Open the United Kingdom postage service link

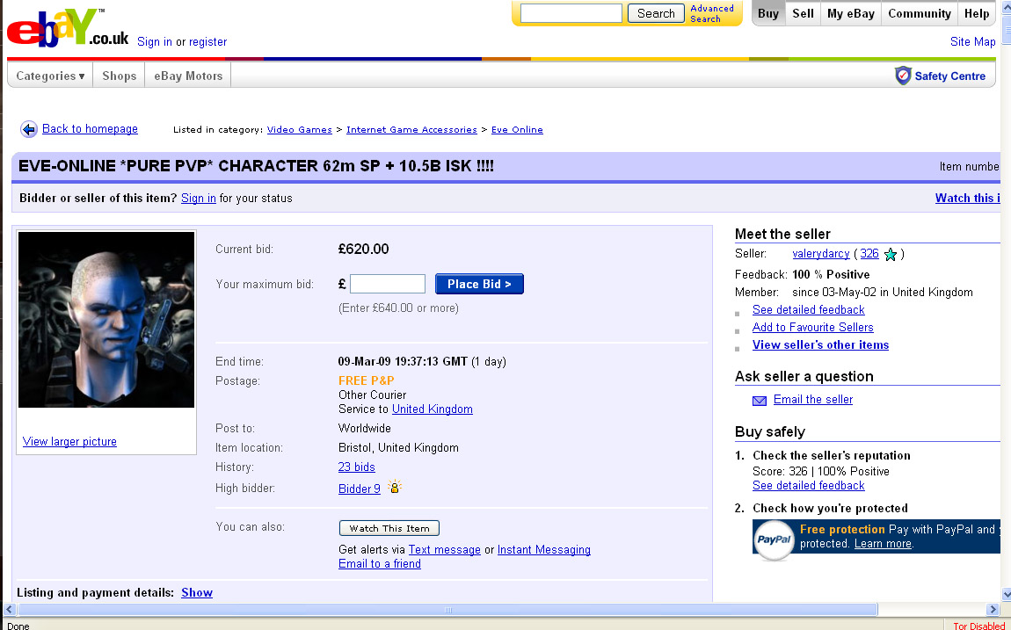coord(432,409)
